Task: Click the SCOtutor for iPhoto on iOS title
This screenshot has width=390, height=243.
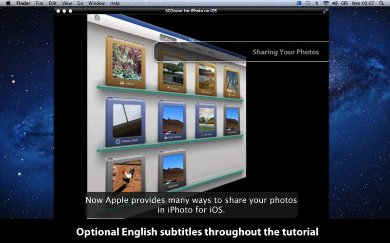Action: [191, 11]
